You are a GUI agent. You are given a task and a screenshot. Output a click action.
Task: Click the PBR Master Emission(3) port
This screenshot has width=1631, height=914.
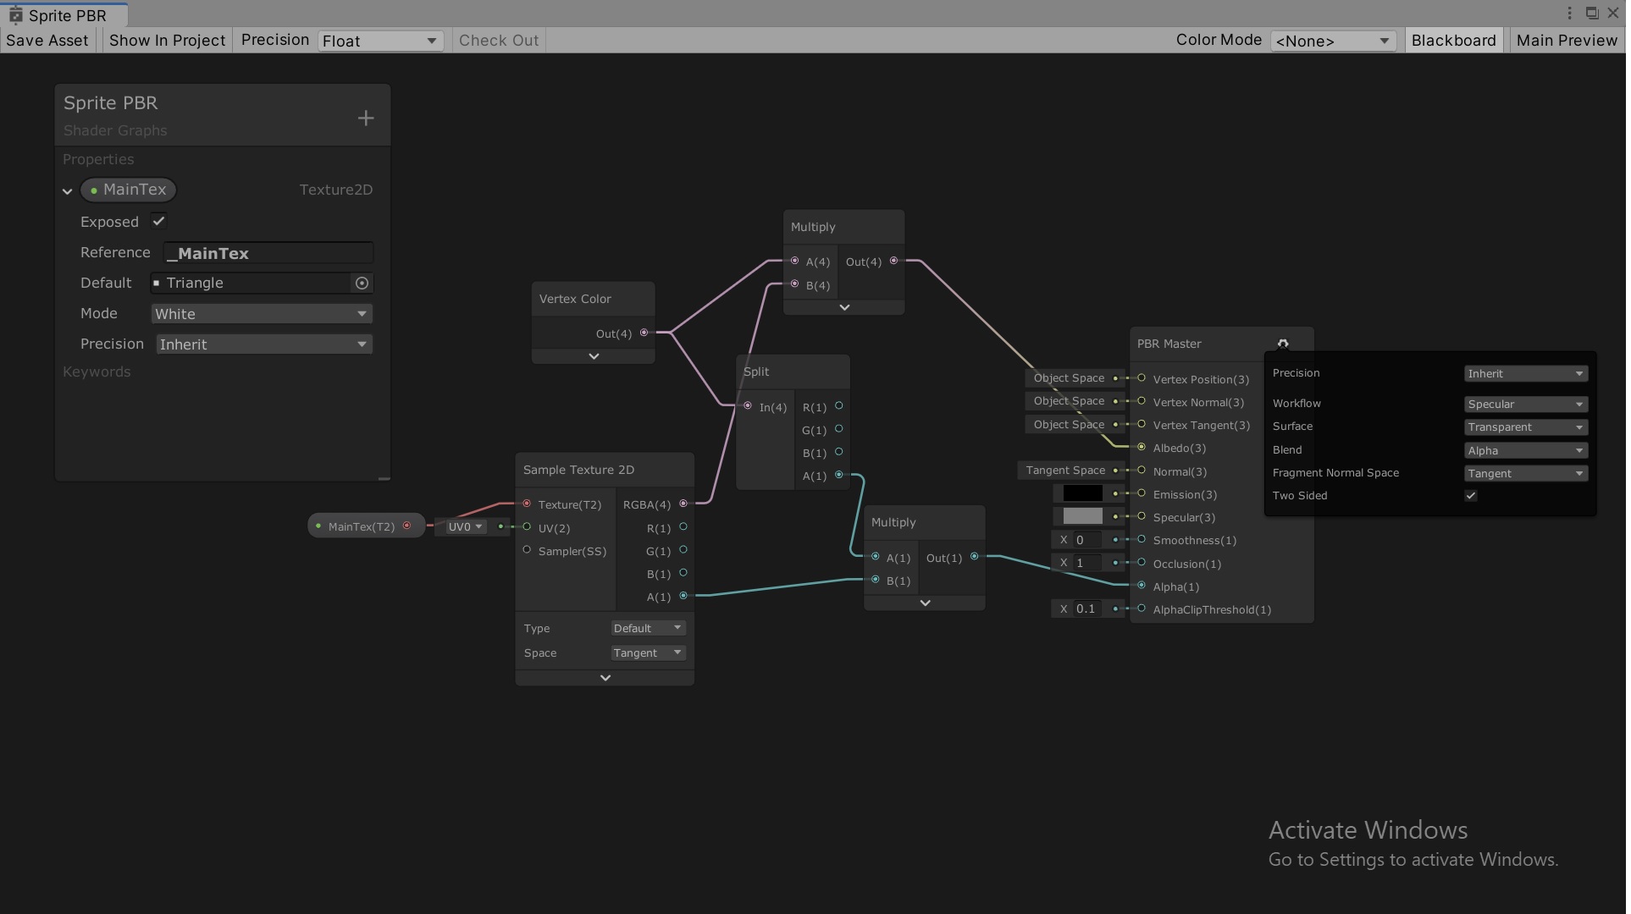pos(1142,493)
